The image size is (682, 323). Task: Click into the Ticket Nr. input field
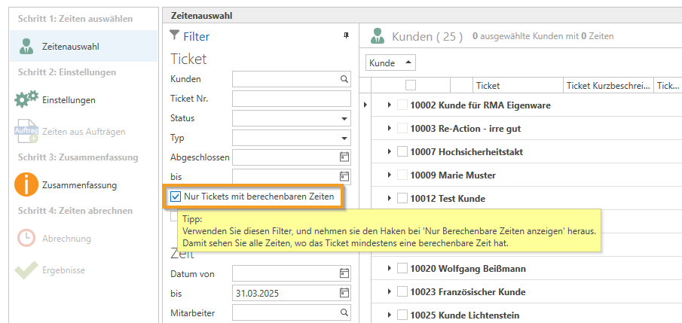click(x=291, y=99)
